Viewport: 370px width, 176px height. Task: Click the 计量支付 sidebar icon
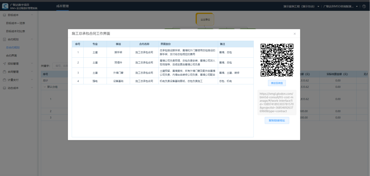4,80
